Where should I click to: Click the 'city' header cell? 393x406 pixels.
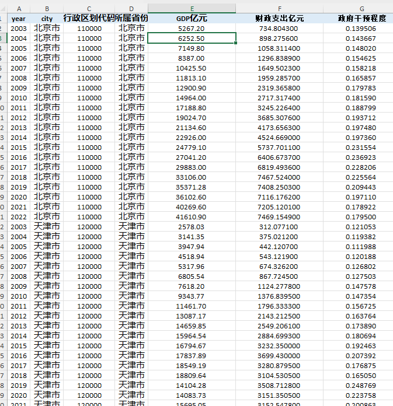point(47,19)
